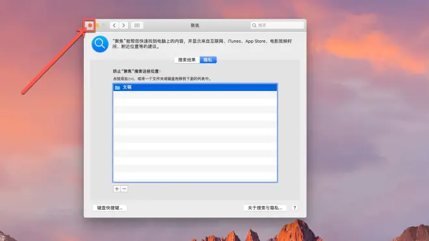Image resolution: width=429 pixels, height=241 pixels.
Task: Open help with the question mark button
Action: tap(294, 208)
